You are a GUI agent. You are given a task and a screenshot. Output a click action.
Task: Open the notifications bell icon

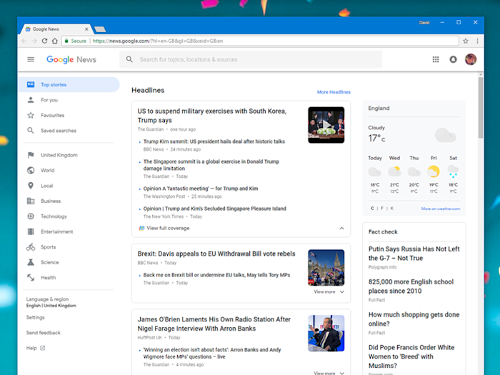pos(453,59)
